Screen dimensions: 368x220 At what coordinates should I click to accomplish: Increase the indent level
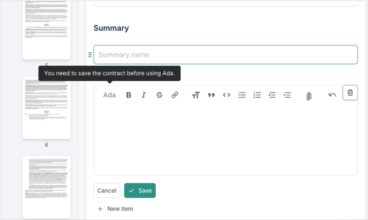287,95
